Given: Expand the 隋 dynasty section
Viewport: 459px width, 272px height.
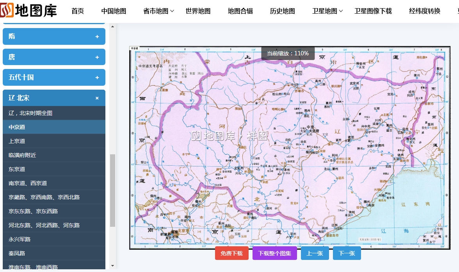Looking at the screenshot, I should click(x=54, y=37).
